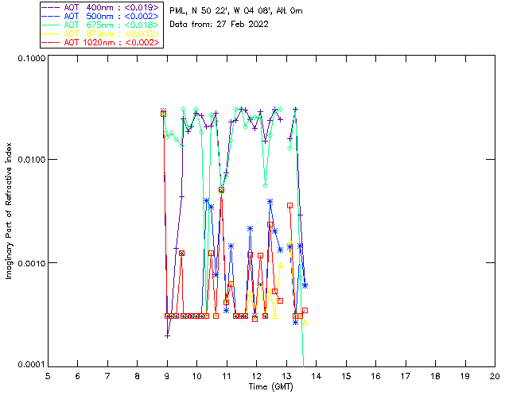Click the first red square marker near 0.03
This screenshot has height=407, width=509.
tap(163, 114)
